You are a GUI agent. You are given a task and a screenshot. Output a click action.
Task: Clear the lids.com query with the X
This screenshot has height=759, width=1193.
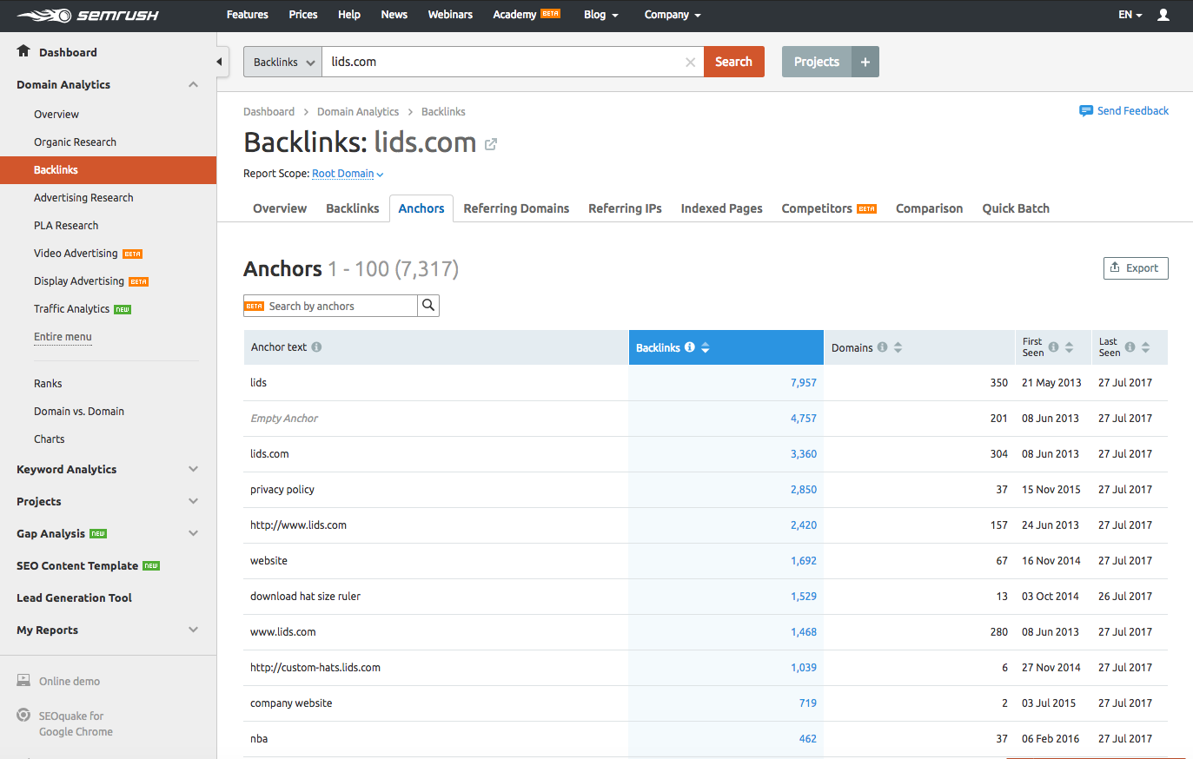[x=690, y=61]
